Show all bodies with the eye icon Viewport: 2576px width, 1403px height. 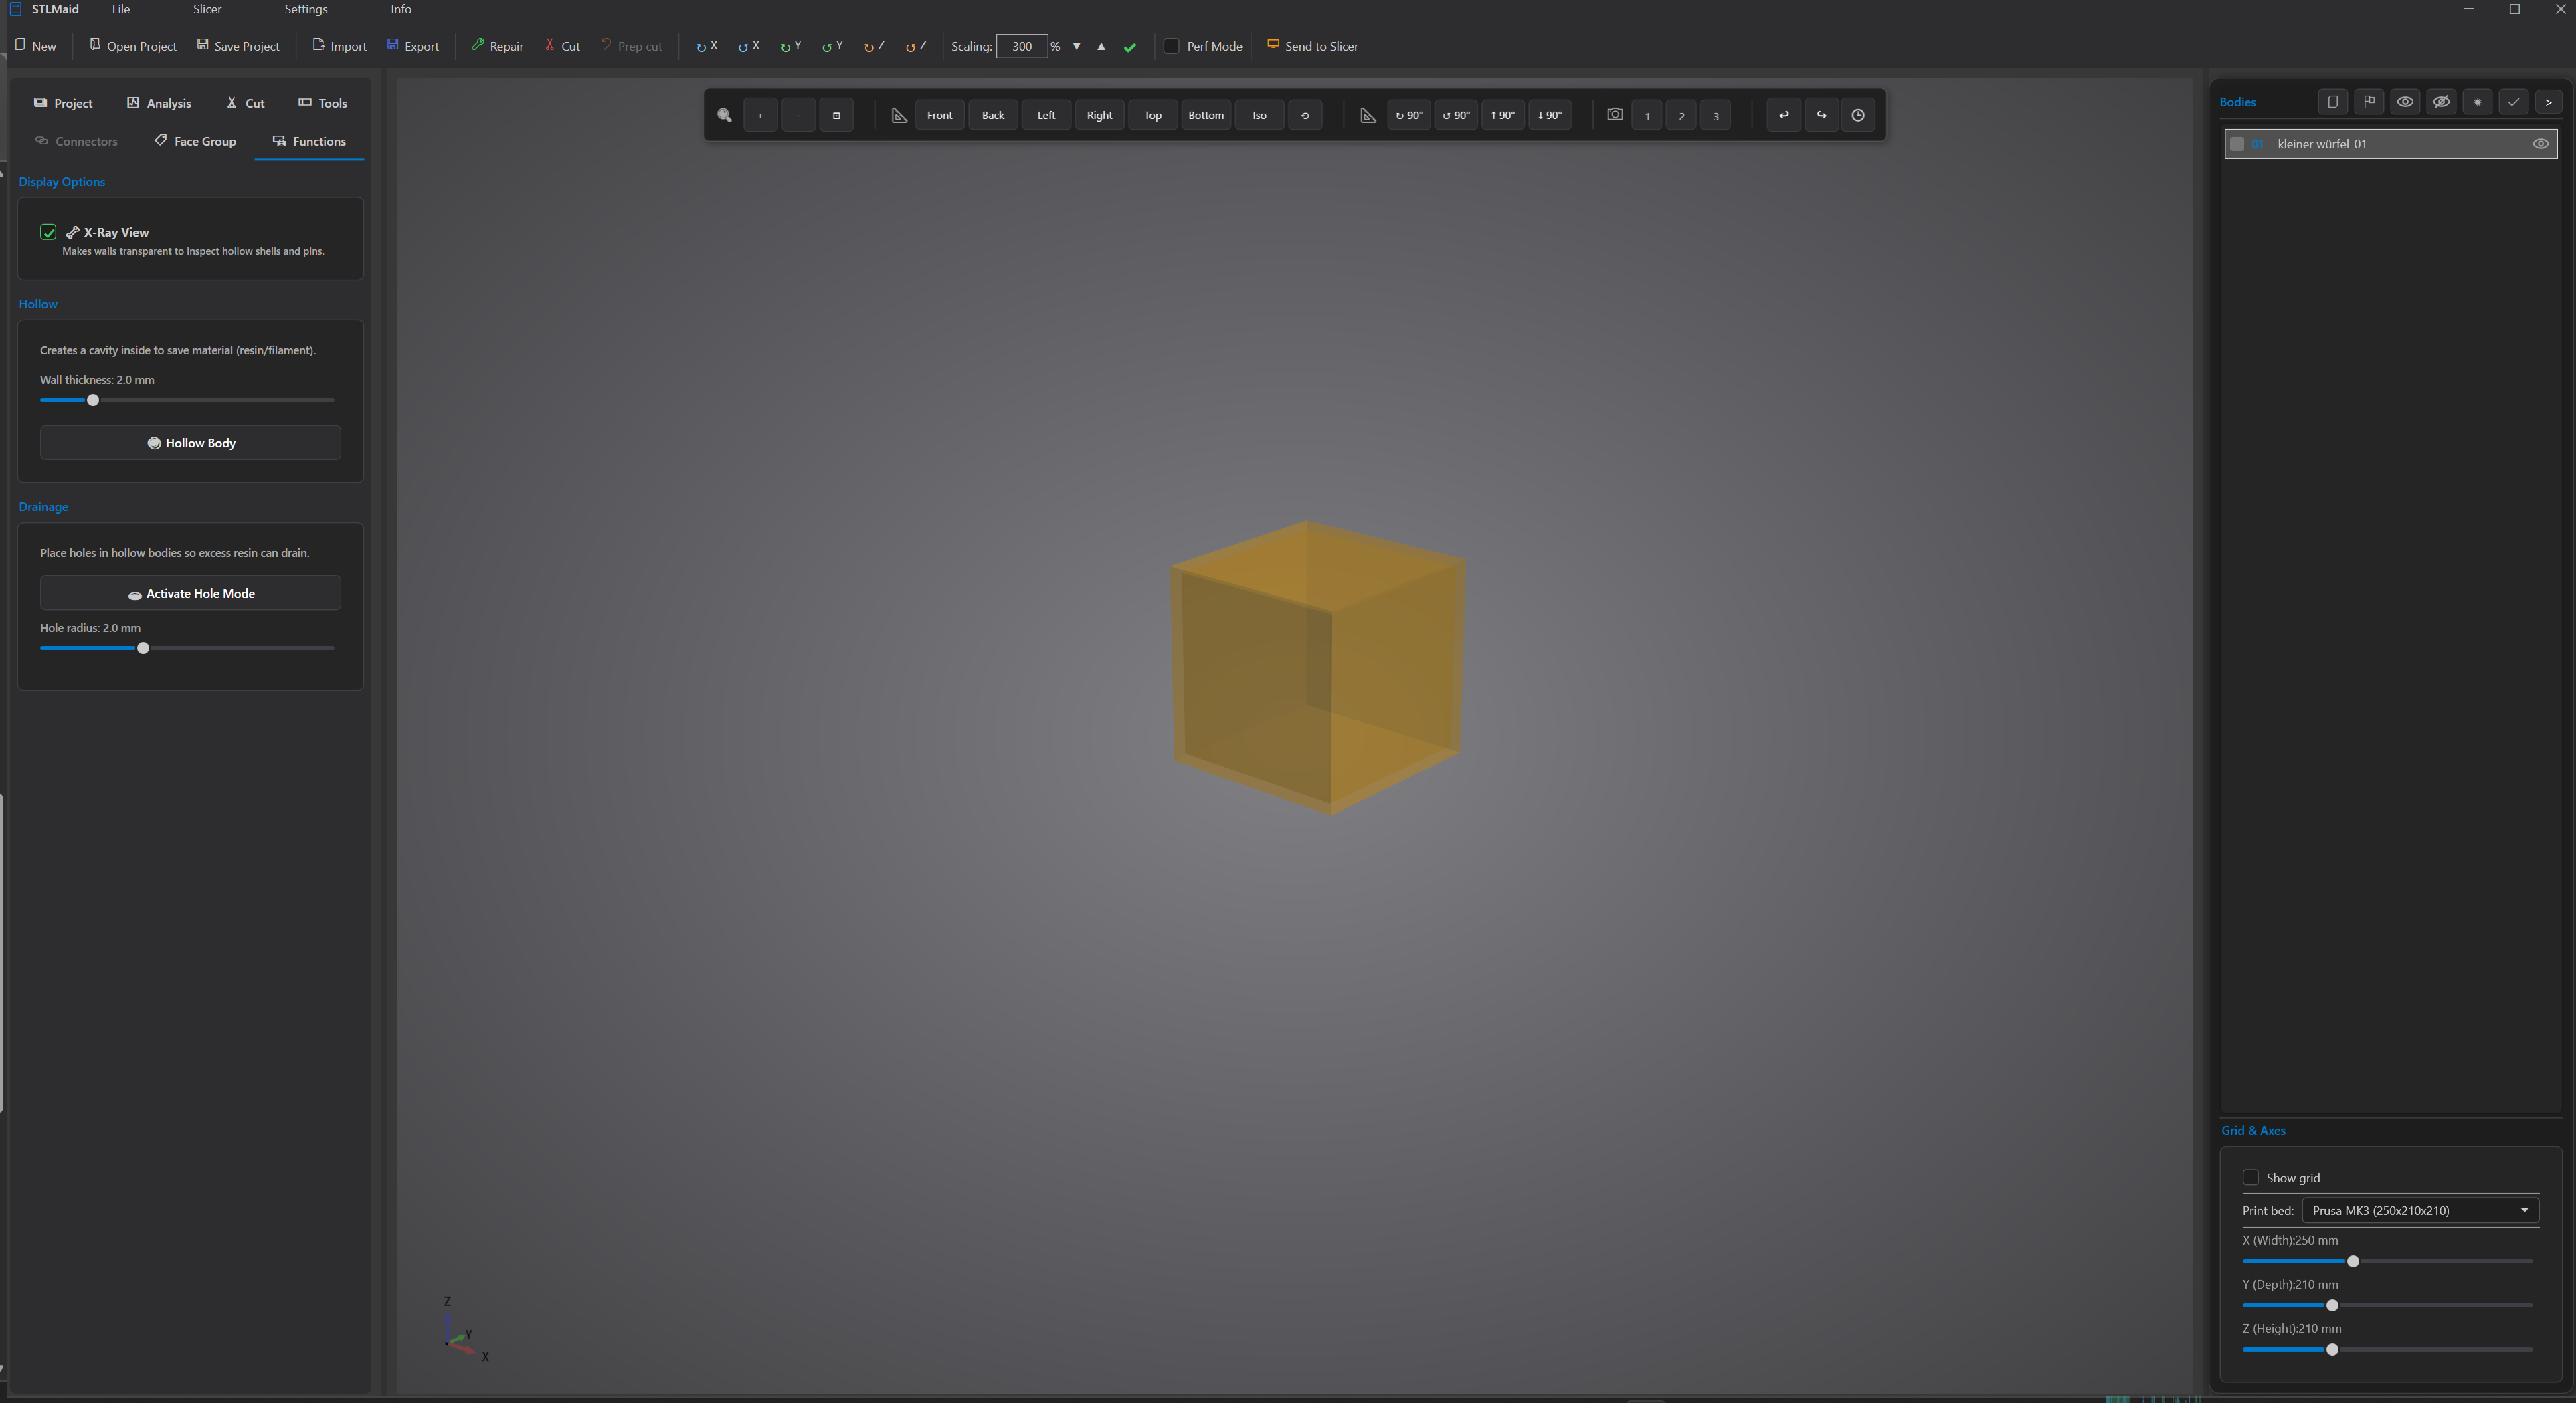2405,102
